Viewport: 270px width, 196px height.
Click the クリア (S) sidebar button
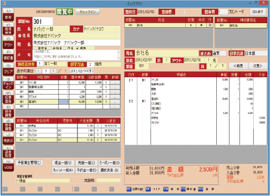(x=8, y=69)
